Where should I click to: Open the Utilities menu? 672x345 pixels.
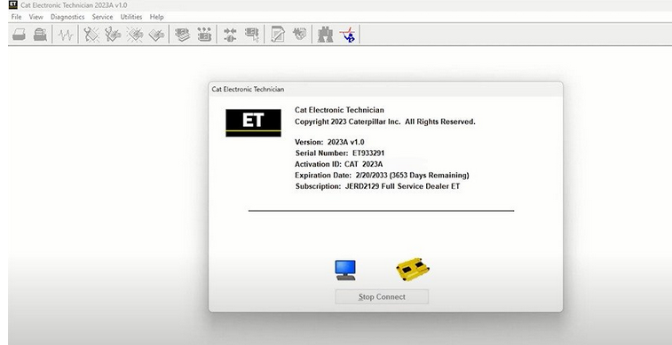click(x=131, y=17)
